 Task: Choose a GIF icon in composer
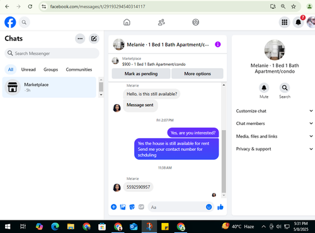(x=141, y=207)
